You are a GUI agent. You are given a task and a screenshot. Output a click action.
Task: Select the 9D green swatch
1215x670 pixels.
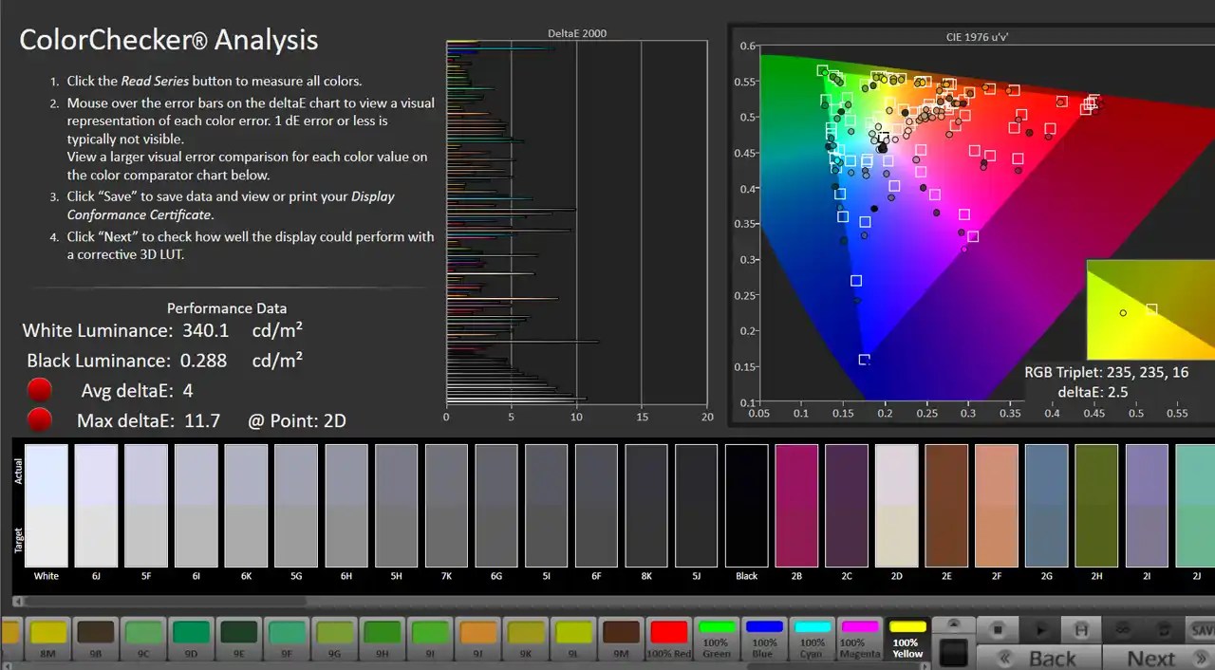pyautogui.click(x=192, y=638)
